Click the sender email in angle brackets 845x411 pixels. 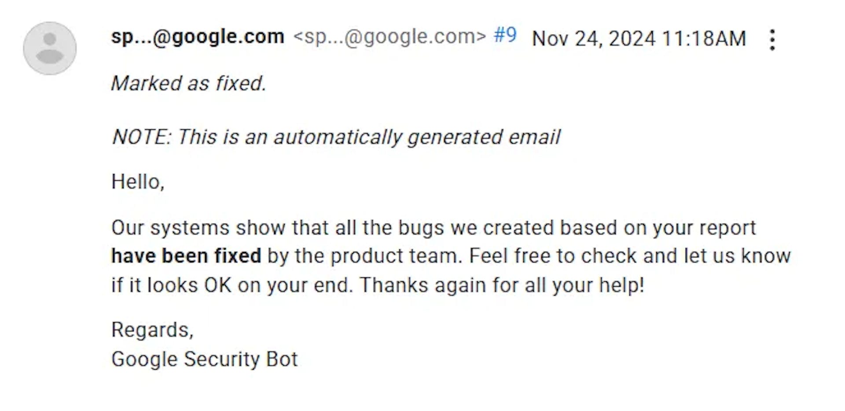click(x=389, y=36)
